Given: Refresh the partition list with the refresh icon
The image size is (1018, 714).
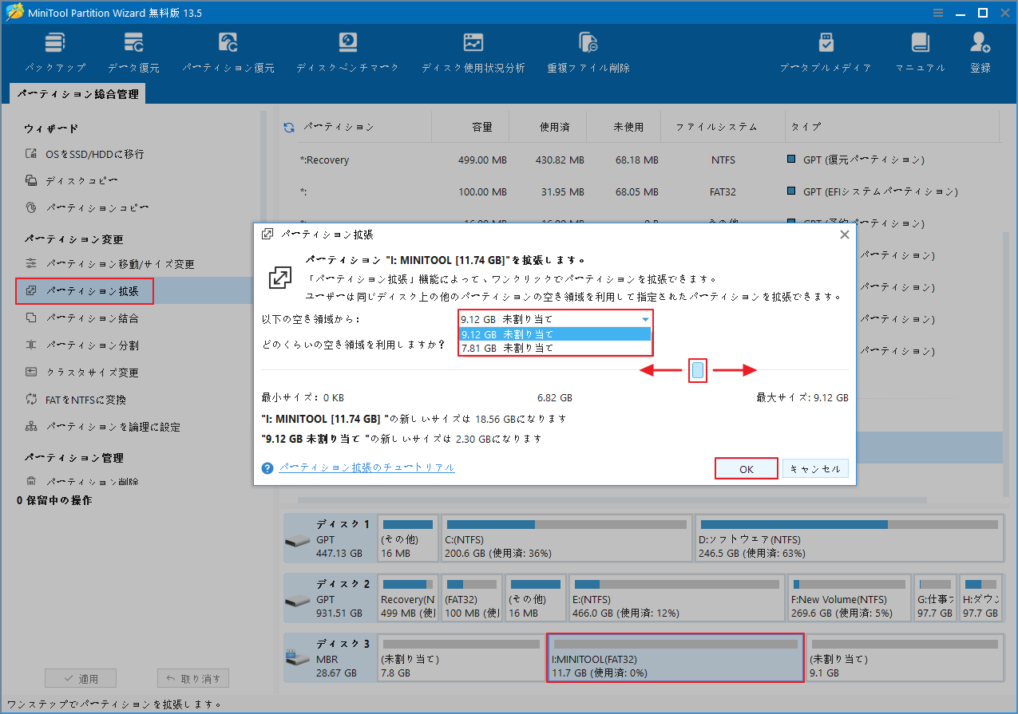Looking at the screenshot, I should coord(287,126).
